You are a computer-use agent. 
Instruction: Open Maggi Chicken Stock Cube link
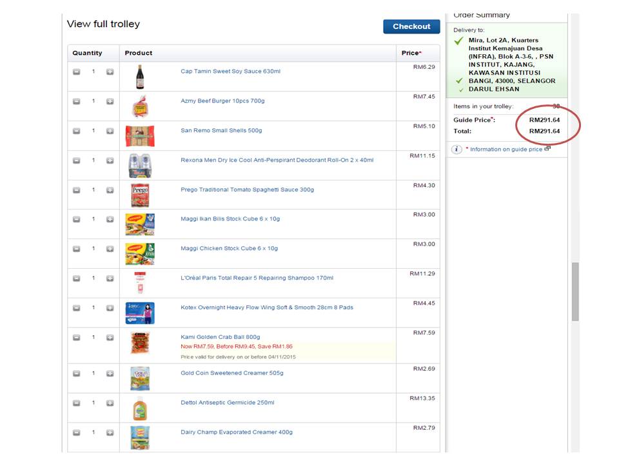(230, 249)
